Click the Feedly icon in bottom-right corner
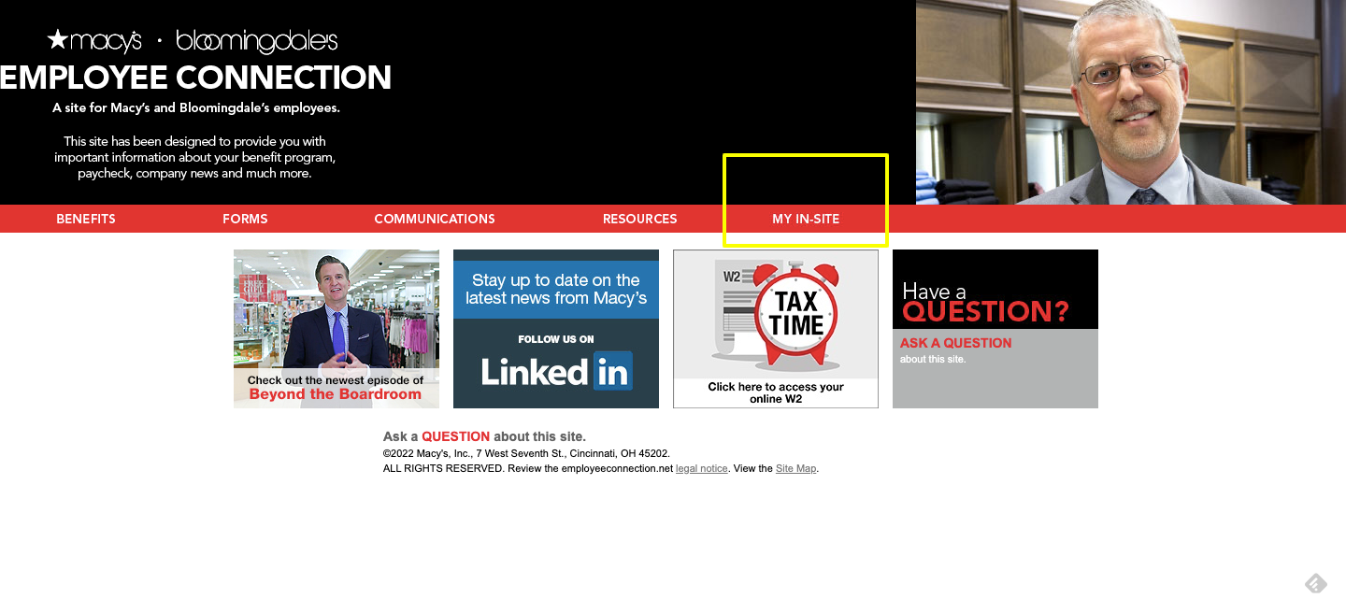The image size is (1346, 613). click(x=1315, y=584)
